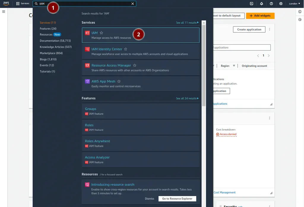Favorite Resource Access Manager with its star
Screen dimensions: 304x207
134,65
